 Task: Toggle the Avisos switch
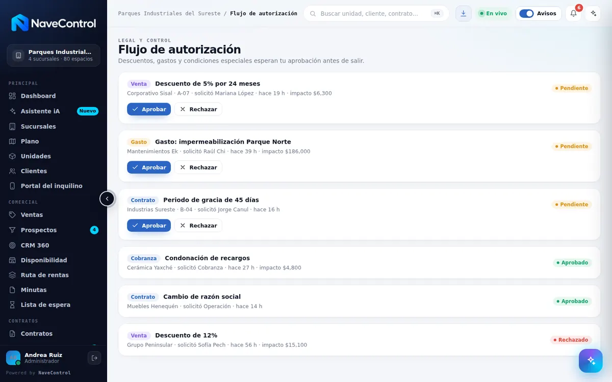coord(526,13)
